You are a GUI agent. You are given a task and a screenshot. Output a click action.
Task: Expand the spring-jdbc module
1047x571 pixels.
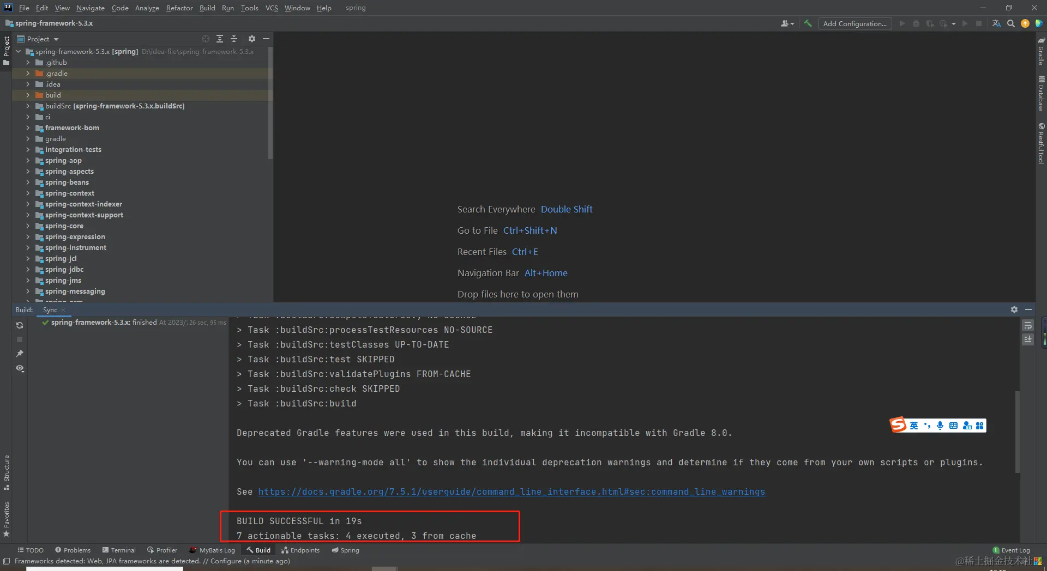point(28,269)
